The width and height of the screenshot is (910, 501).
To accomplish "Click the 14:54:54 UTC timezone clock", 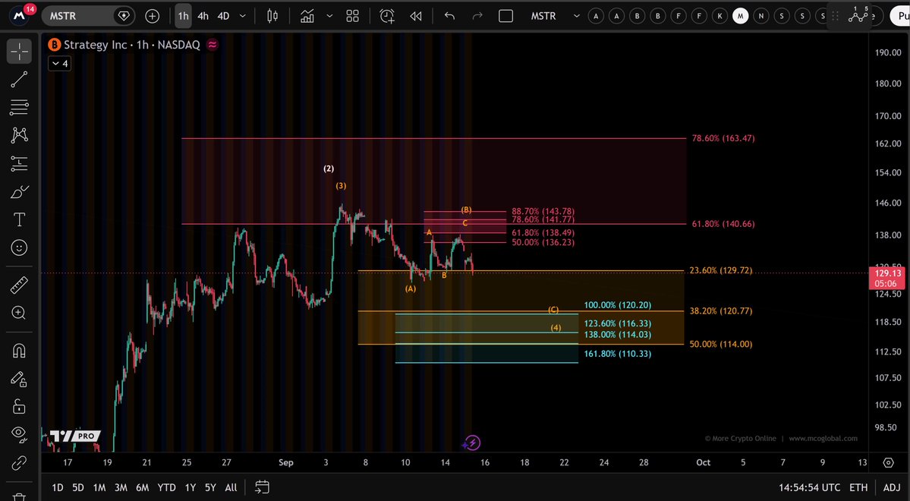I will (810, 487).
